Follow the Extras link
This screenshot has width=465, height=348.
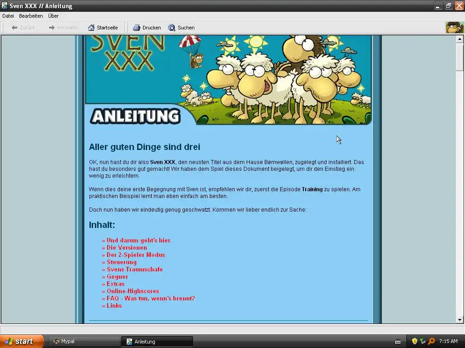pos(115,284)
